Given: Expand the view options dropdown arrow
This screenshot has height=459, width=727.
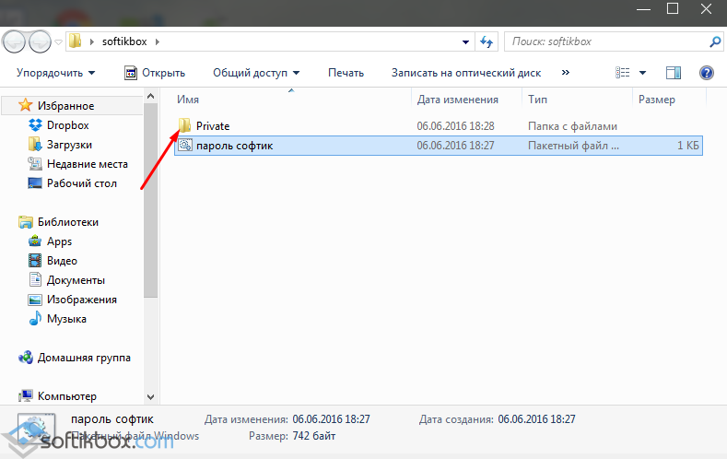Looking at the screenshot, I should point(642,73).
